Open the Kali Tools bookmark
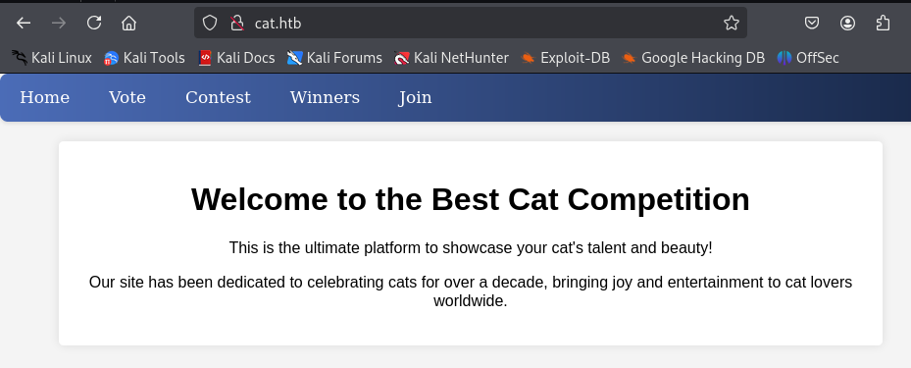 pos(145,58)
